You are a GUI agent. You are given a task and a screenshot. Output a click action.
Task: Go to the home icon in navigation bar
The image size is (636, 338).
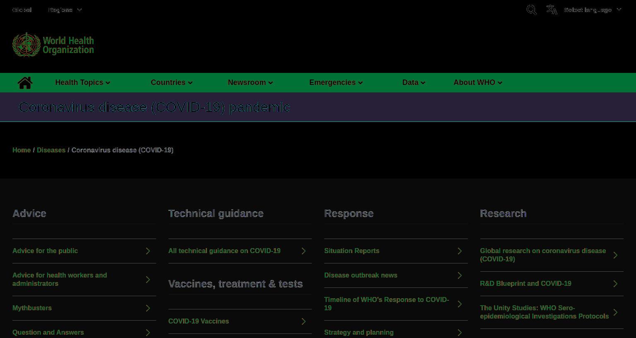[x=25, y=82]
